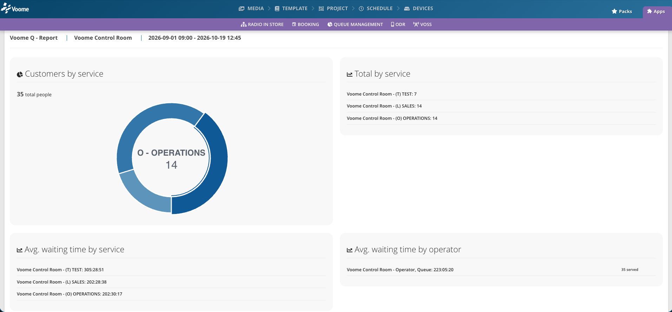The image size is (672, 312).
Task: Click the Voome Control Room header label
Action: click(x=103, y=38)
